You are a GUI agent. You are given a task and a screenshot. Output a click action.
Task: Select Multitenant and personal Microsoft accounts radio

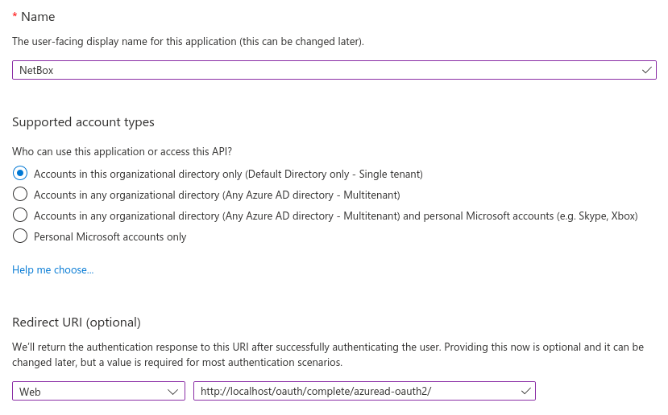(x=20, y=216)
